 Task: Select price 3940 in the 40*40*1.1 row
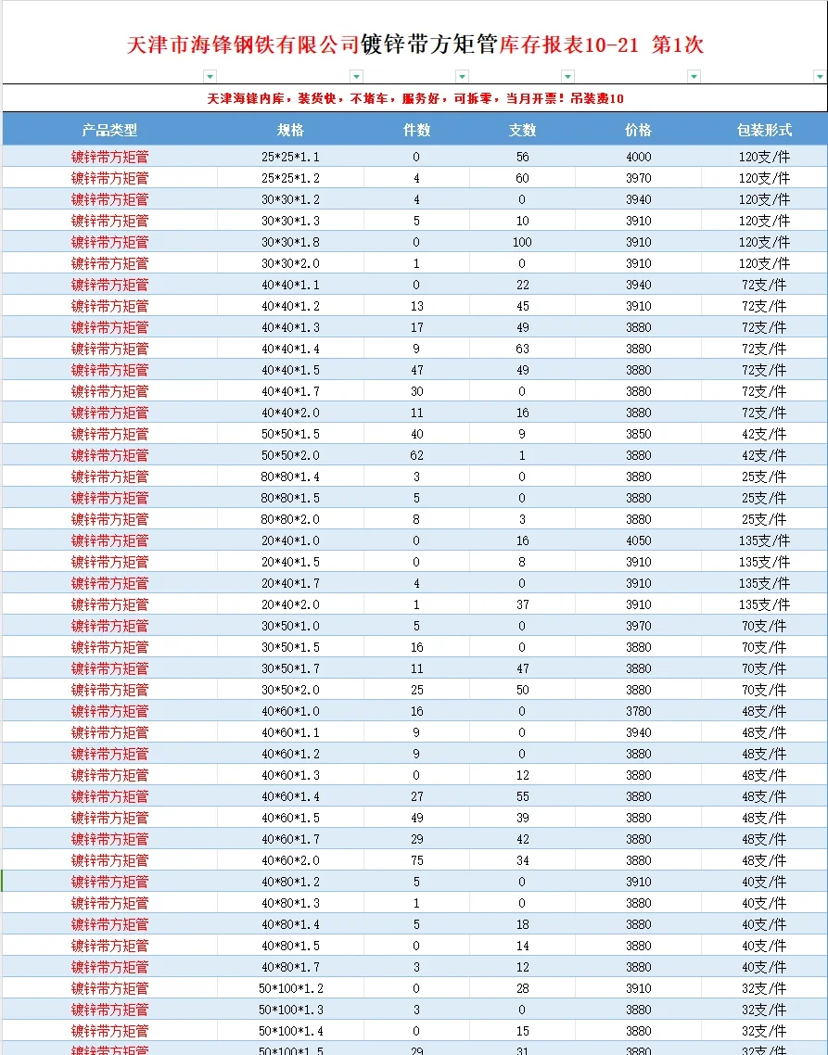click(x=638, y=285)
